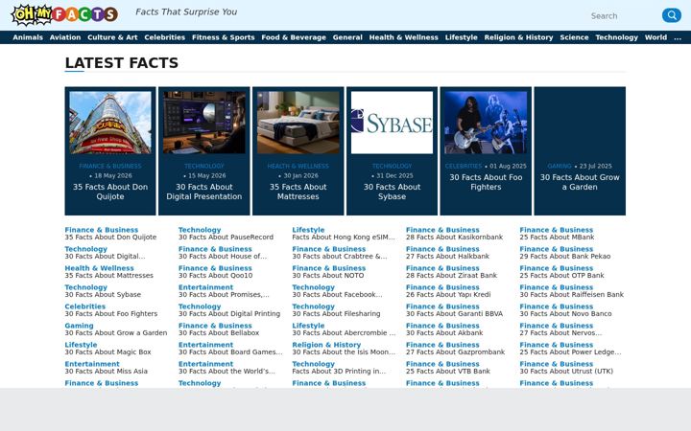691x431 pixels.
Task: Focus the Search input field
Action: [623, 16]
